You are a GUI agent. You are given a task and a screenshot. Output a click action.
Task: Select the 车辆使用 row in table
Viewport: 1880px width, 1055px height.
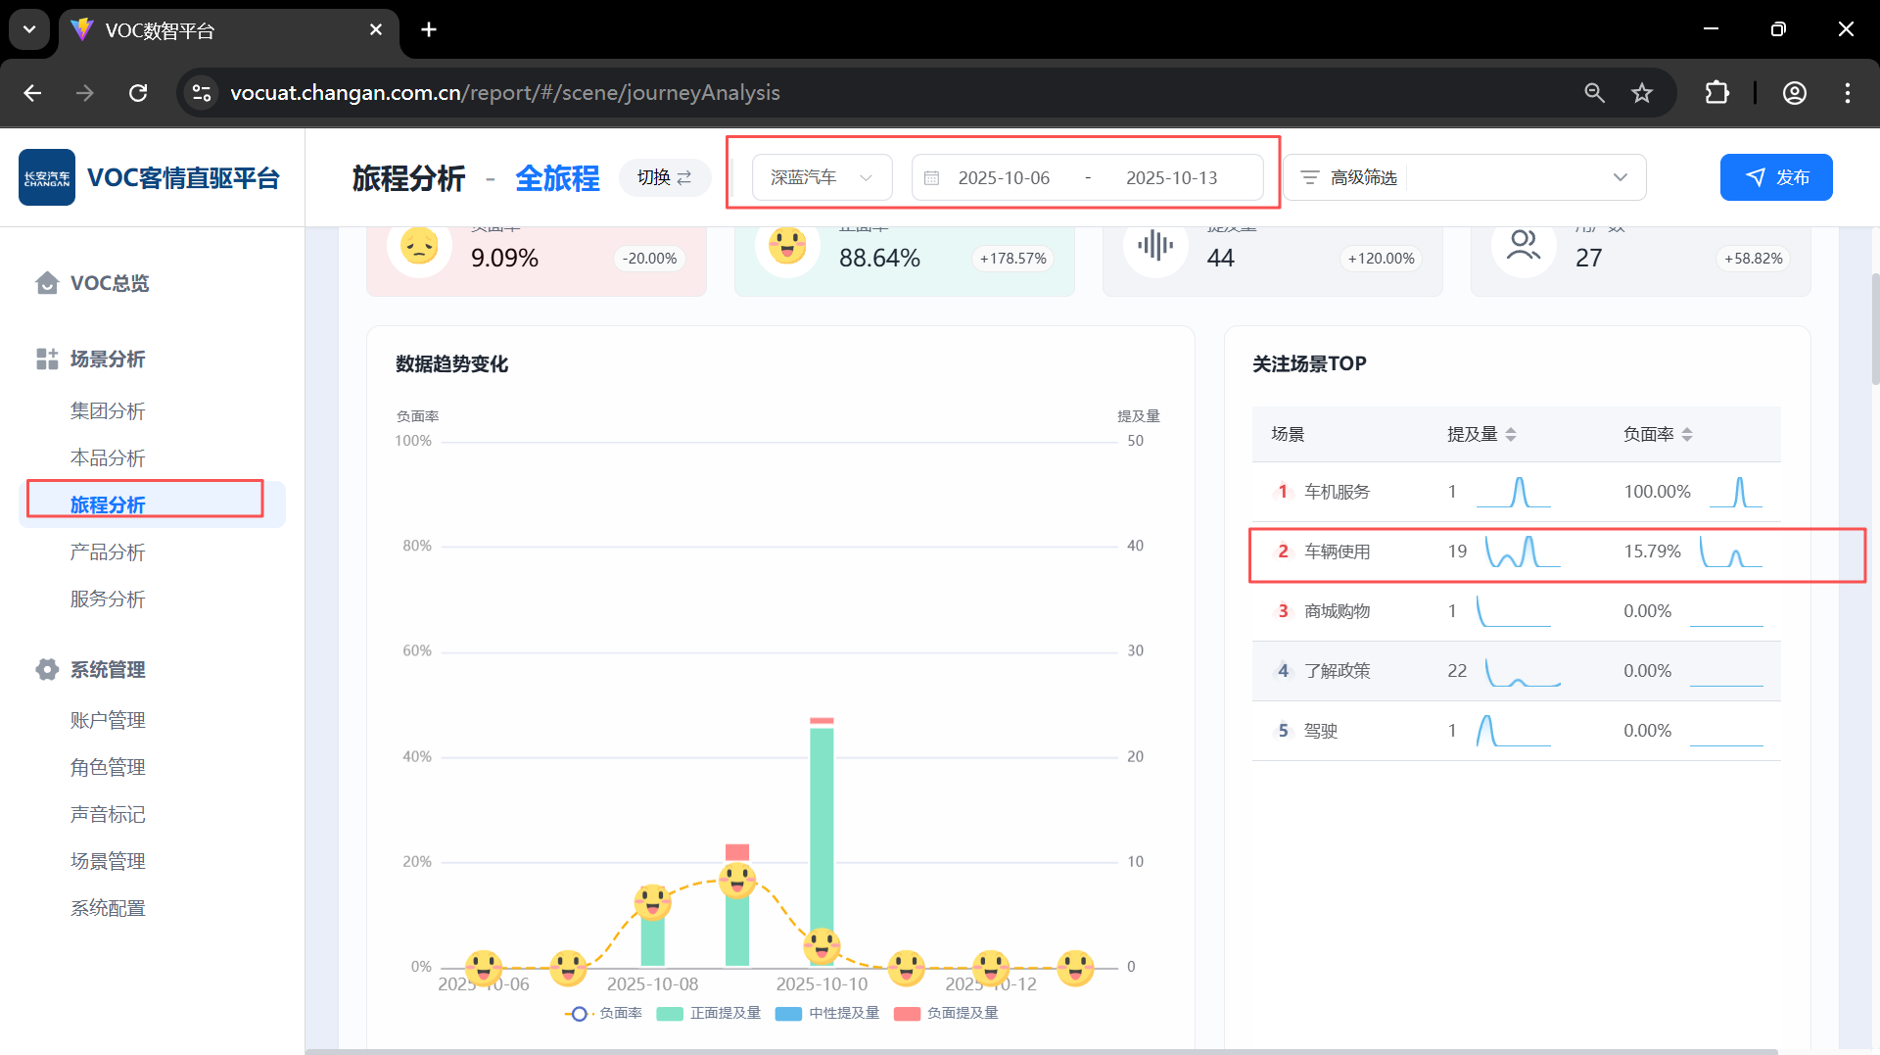1337,551
